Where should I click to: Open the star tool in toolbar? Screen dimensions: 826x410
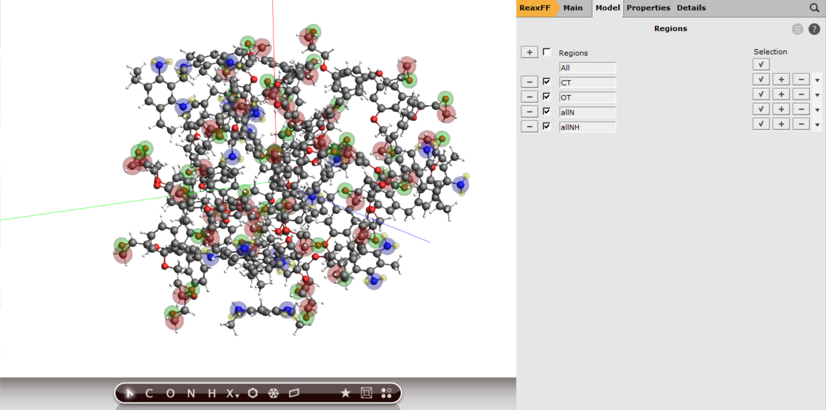coord(345,393)
